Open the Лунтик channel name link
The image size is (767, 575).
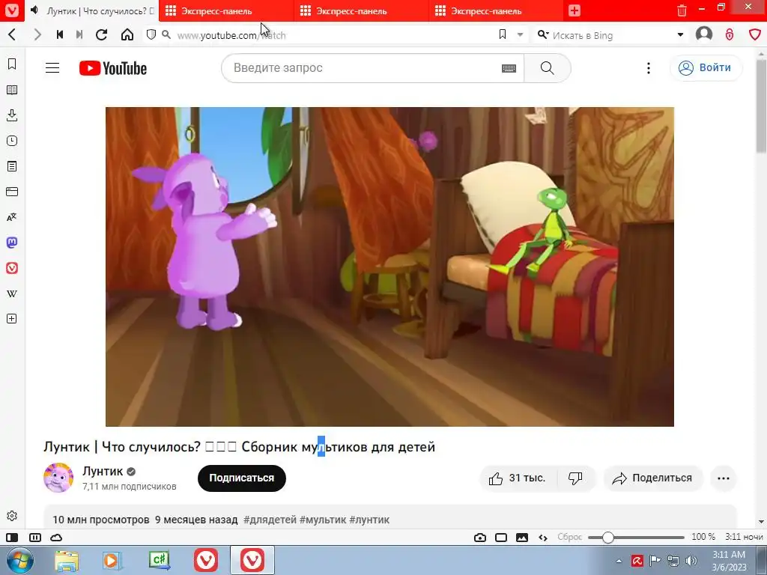click(x=103, y=471)
